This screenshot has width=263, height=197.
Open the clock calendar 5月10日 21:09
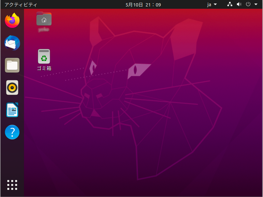click(x=143, y=5)
